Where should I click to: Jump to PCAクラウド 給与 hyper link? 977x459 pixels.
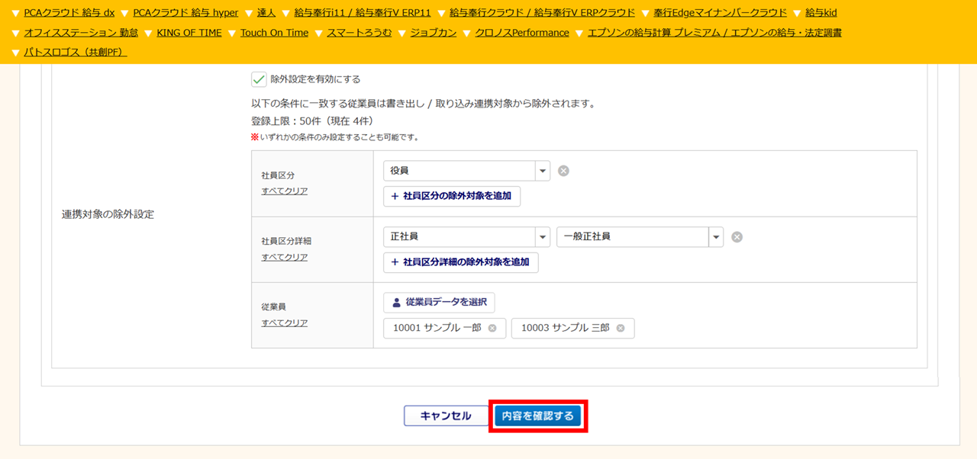click(x=185, y=13)
